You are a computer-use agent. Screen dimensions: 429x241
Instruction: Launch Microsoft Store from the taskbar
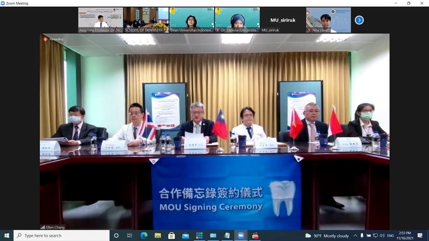click(x=172, y=235)
